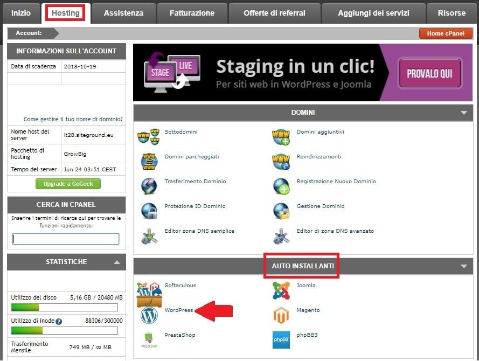The image size is (479, 361).
Task: Open the Domini aggiuntivi icon
Action: coord(281,137)
